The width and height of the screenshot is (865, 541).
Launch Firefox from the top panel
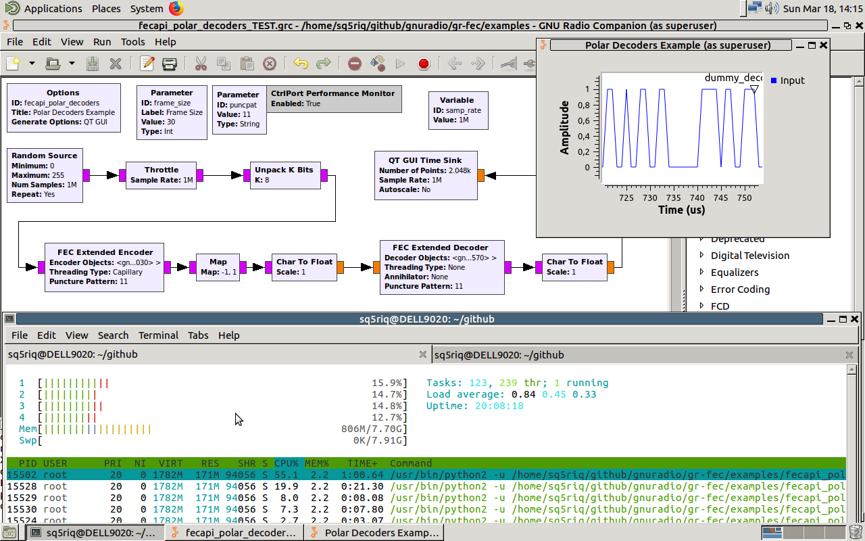click(176, 9)
